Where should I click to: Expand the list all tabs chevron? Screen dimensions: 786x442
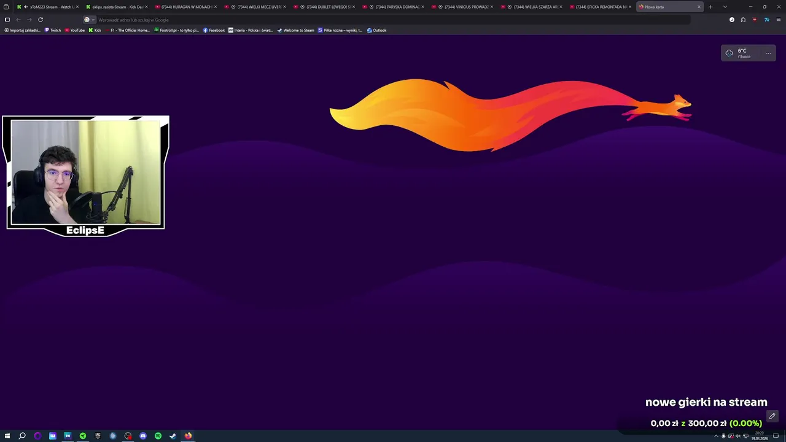(x=725, y=7)
